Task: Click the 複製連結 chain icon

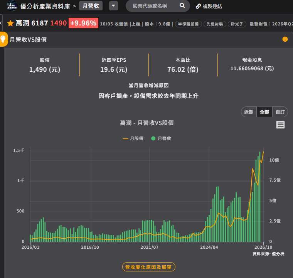Action: (198, 6)
